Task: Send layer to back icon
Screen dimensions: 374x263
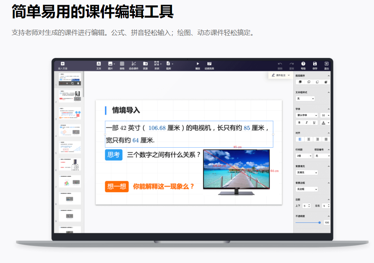Action: click(x=326, y=82)
